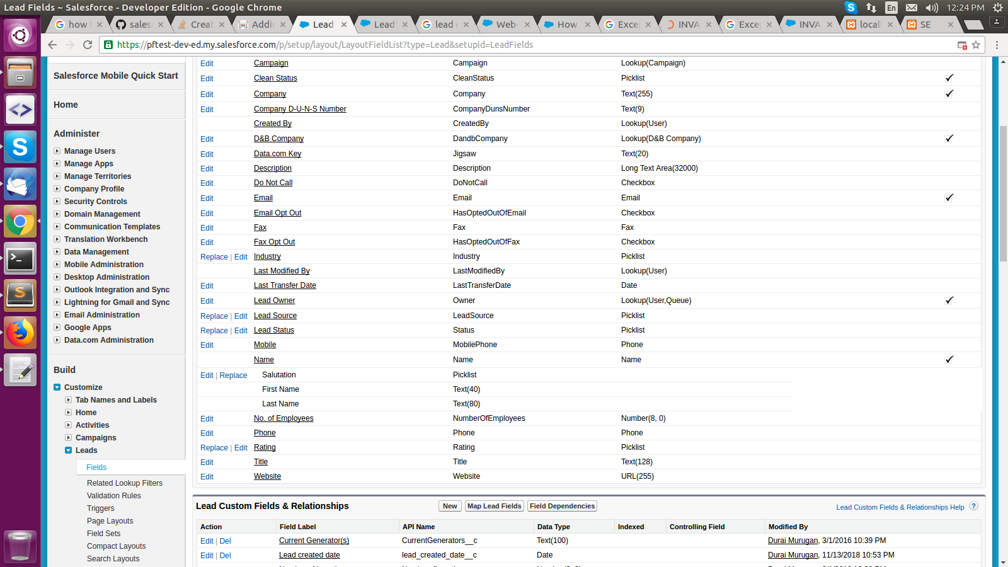1008x567 pixels.
Task: Open the 'Lead created date' custom field
Action: tap(309, 555)
